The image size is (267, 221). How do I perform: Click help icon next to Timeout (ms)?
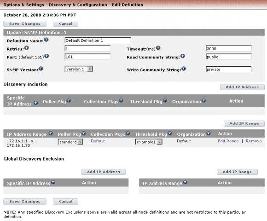click(158, 48)
